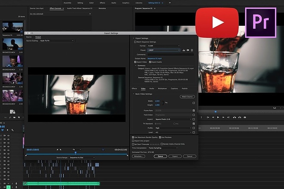
Task: Click the Export Frame camera icon
Action: click(x=245, y=117)
